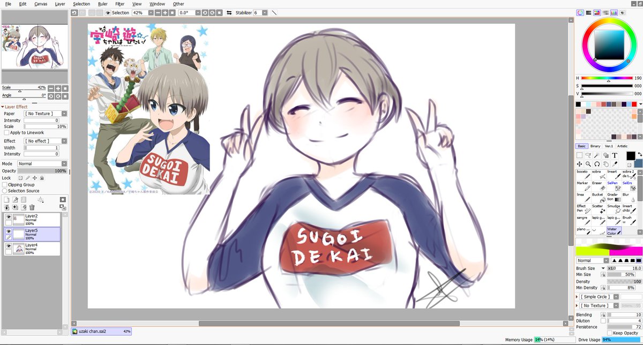Activate the Text tool
The height and width of the screenshot is (345, 643).
(615, 155)
